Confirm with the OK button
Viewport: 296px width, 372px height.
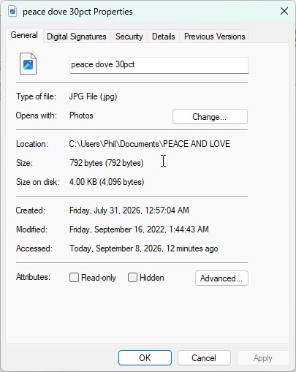pyautogui.click(x=145, y=358)
